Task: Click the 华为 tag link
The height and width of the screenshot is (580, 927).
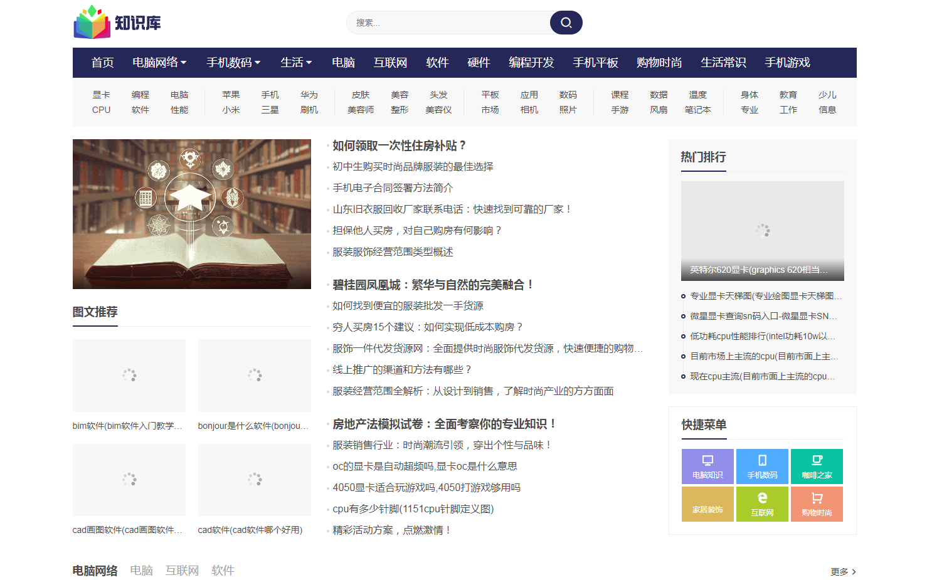Action: pyautogui.click(x=309, y=95)
